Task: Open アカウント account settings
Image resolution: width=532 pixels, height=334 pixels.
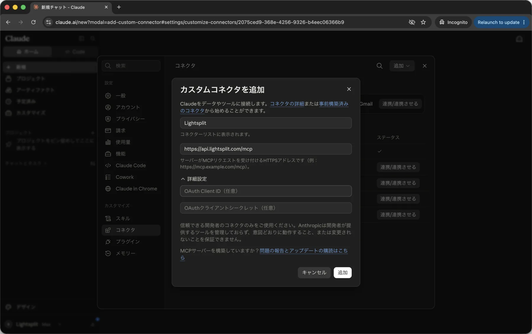Action: point(131,107)
